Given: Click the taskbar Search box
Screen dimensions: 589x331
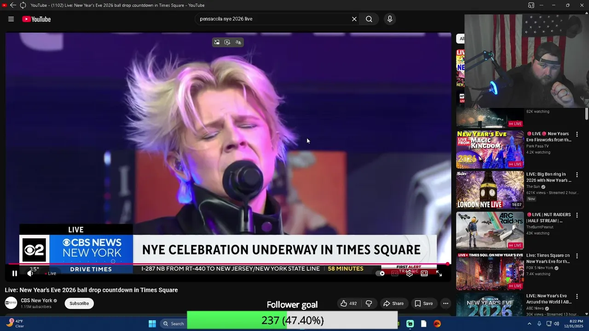Looking at the screenshot, I should click(173, 324).
